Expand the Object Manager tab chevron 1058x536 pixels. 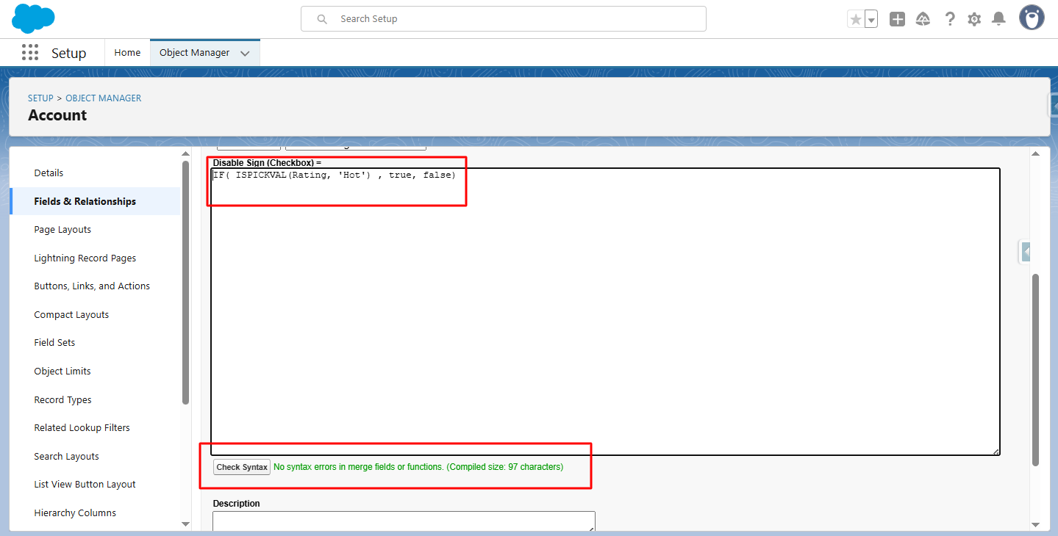(245, 54)
